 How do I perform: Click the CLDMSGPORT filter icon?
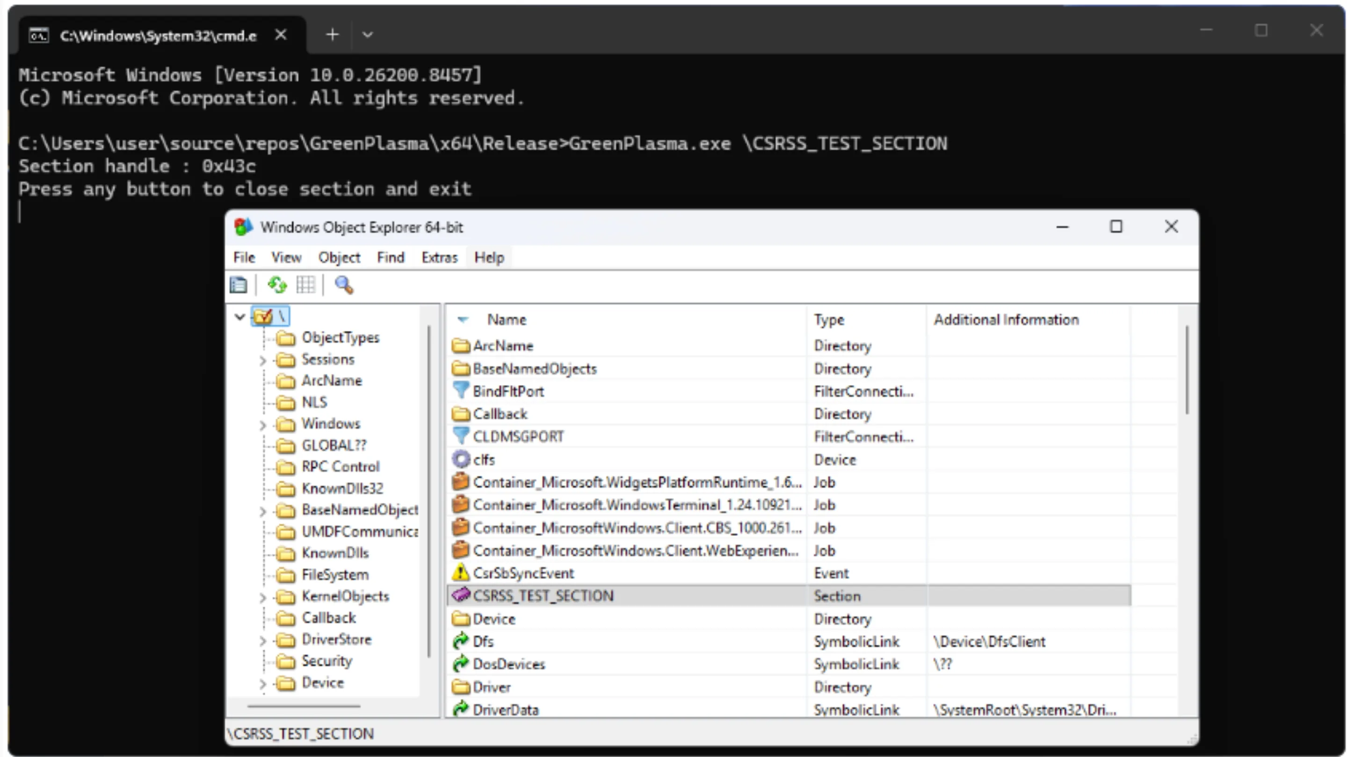(461, 436)
